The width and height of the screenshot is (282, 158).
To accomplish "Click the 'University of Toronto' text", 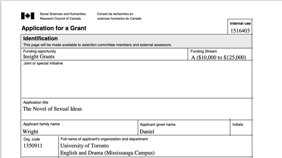I will (85, 146).
